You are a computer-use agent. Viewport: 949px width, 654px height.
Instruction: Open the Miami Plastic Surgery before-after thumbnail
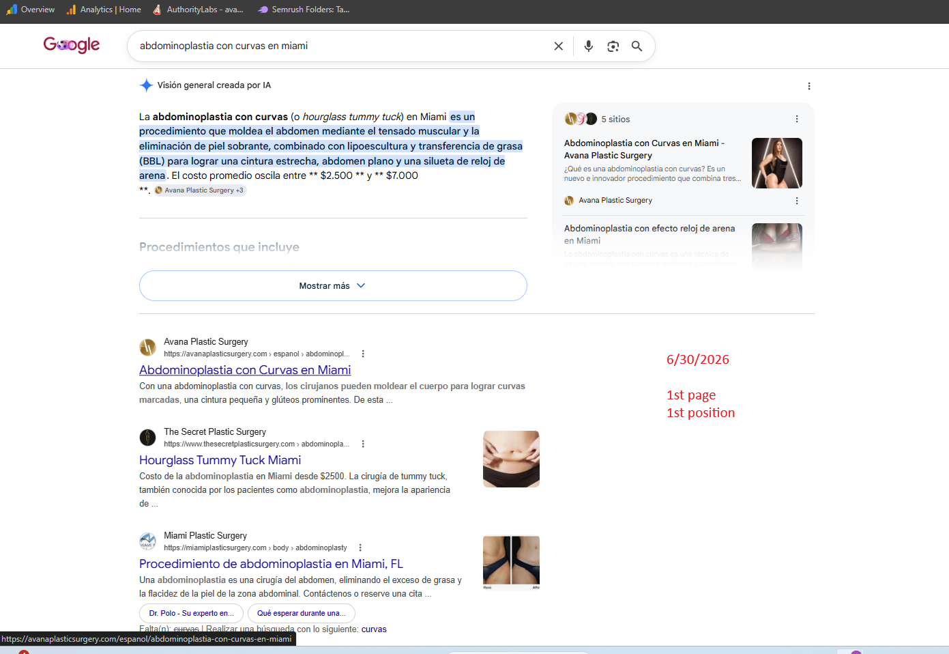click(x=511, y=563)
